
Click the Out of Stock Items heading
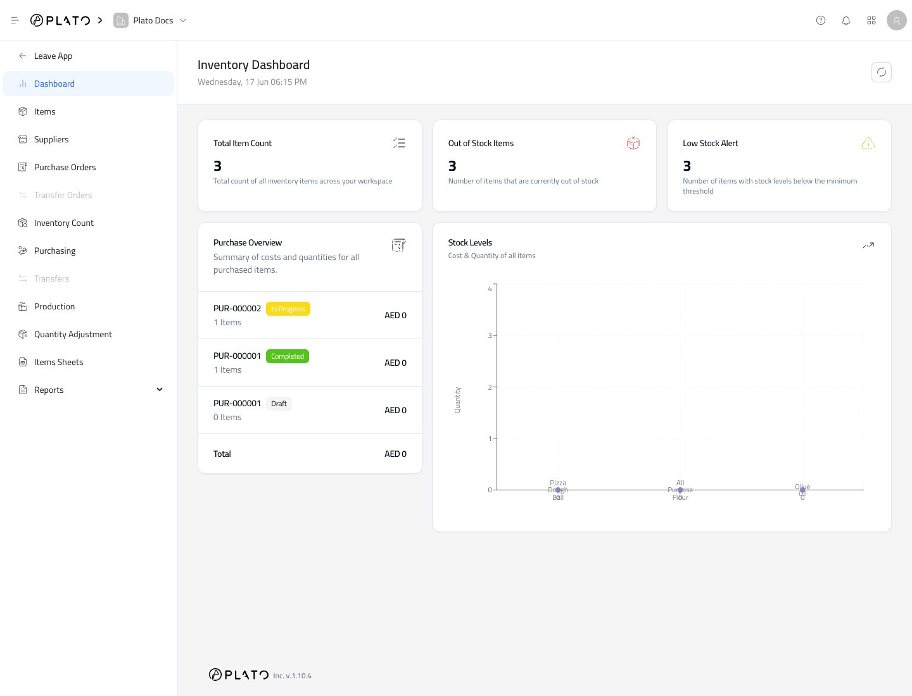481,143
